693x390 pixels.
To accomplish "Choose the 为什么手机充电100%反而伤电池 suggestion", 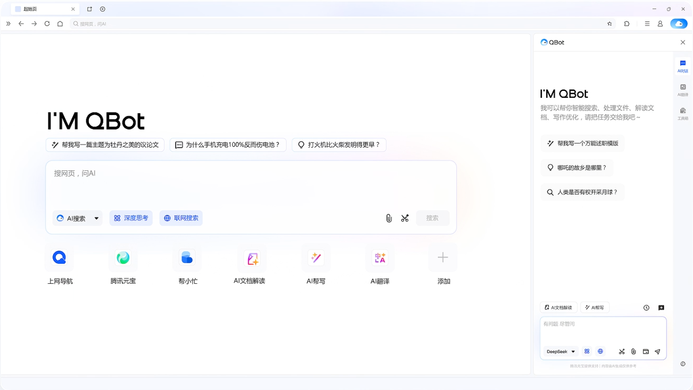I will [228, 145].
